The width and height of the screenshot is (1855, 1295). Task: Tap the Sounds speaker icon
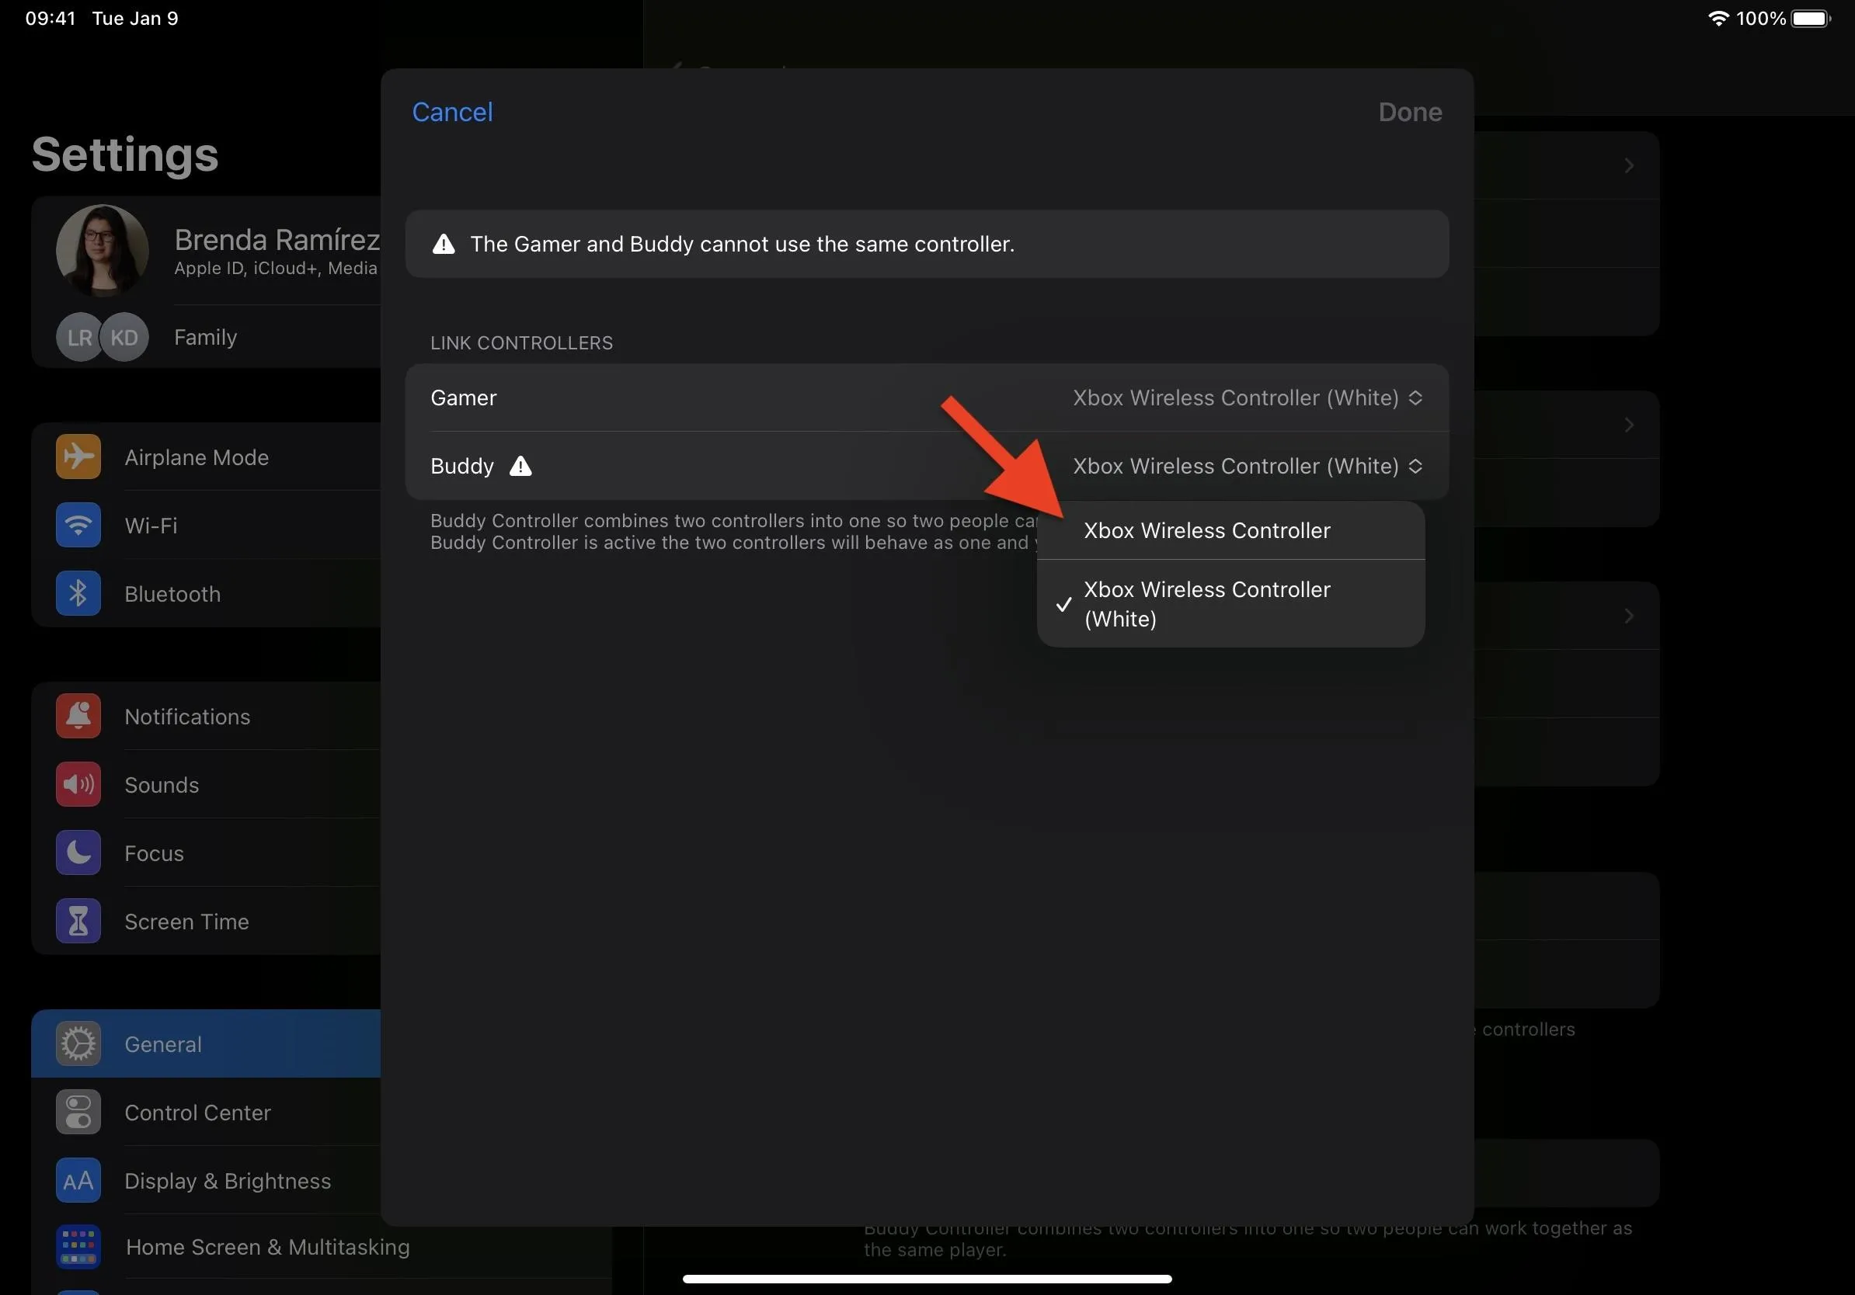tap(78, 785)
